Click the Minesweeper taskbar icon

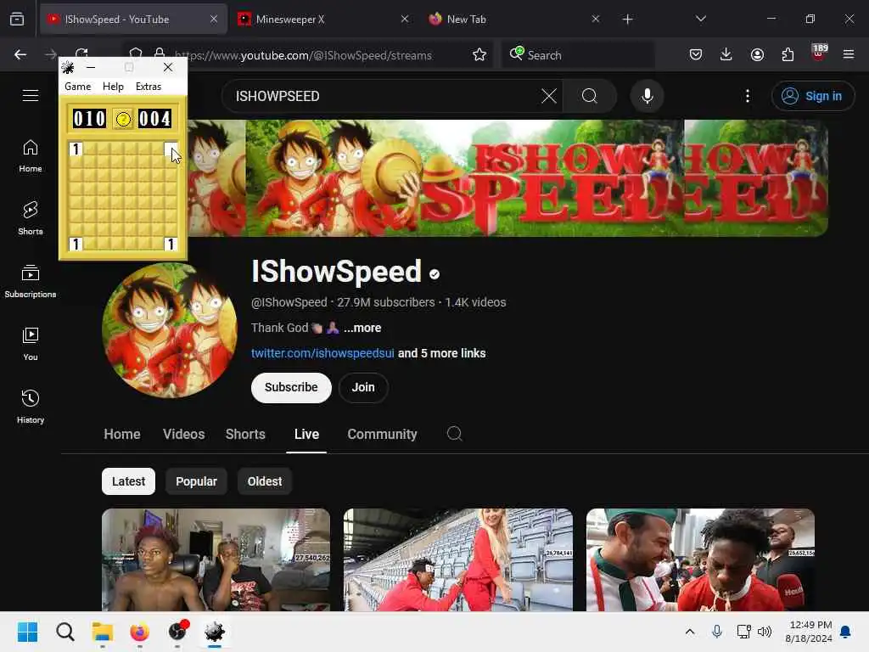215,632
